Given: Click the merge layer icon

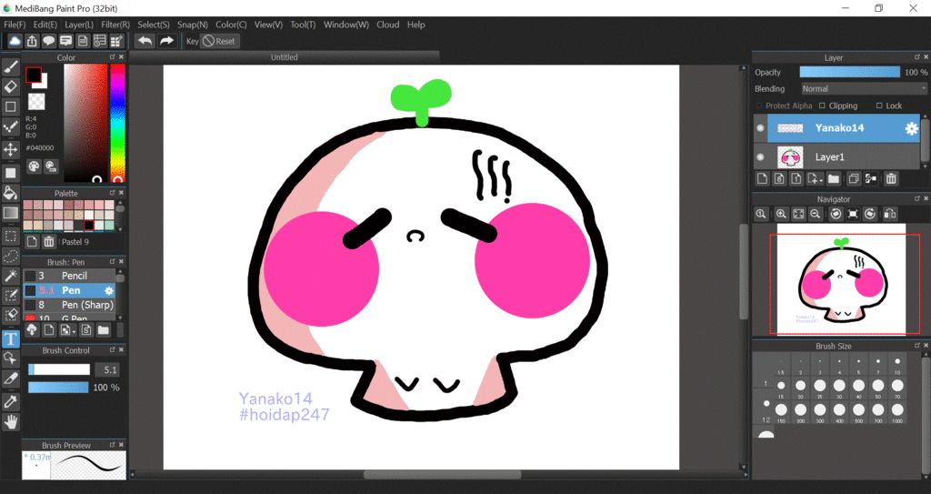Looking at the screenshot, I should pyautogui.click(x=871, y=178).
